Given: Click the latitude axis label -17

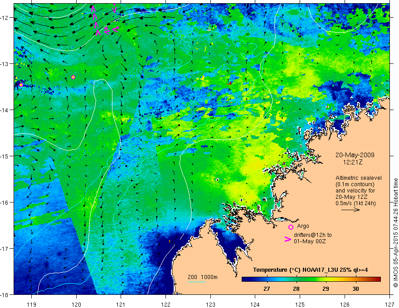Looking at the screenshot, I should (x=5, y=249).
